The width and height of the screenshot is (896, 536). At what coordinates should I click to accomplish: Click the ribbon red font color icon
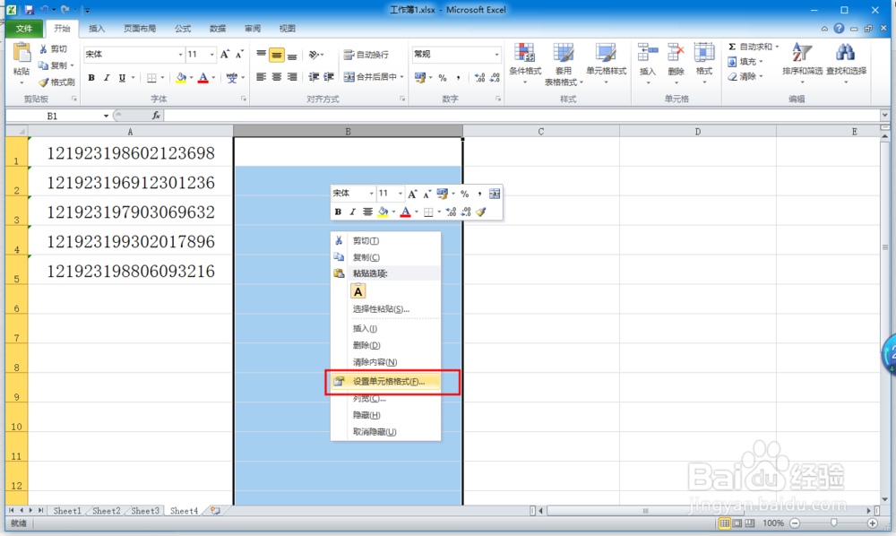[x=202, y=78]
